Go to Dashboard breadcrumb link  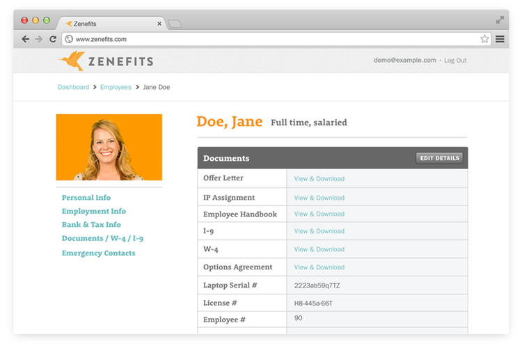click(73, 87)
